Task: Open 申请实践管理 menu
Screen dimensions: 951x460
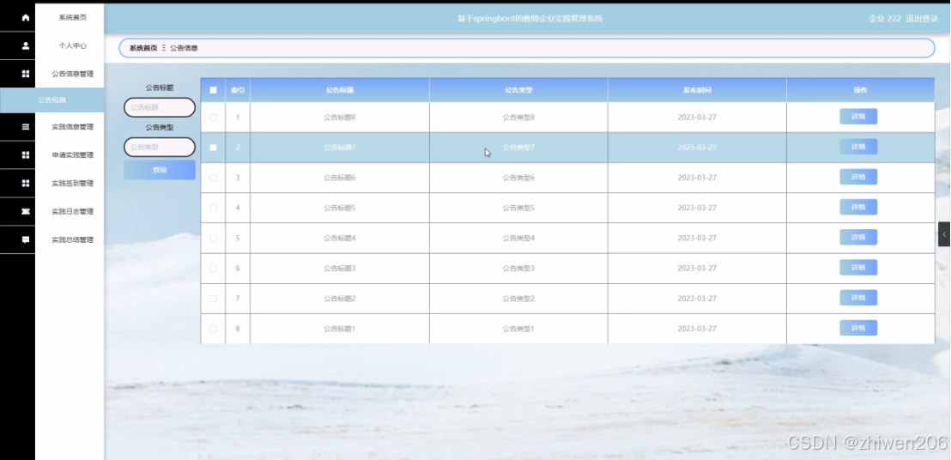Action: 73,155
